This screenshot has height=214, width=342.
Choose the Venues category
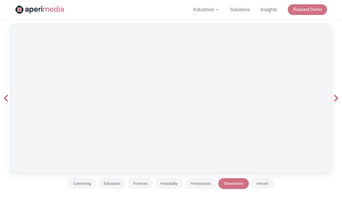point(262,184)
